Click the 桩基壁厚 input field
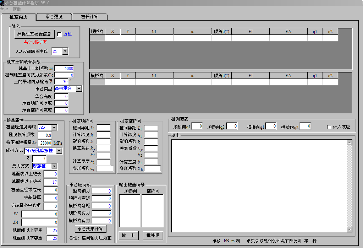The height and width of the screenshot is (248, 363). [x=51, y=198]
